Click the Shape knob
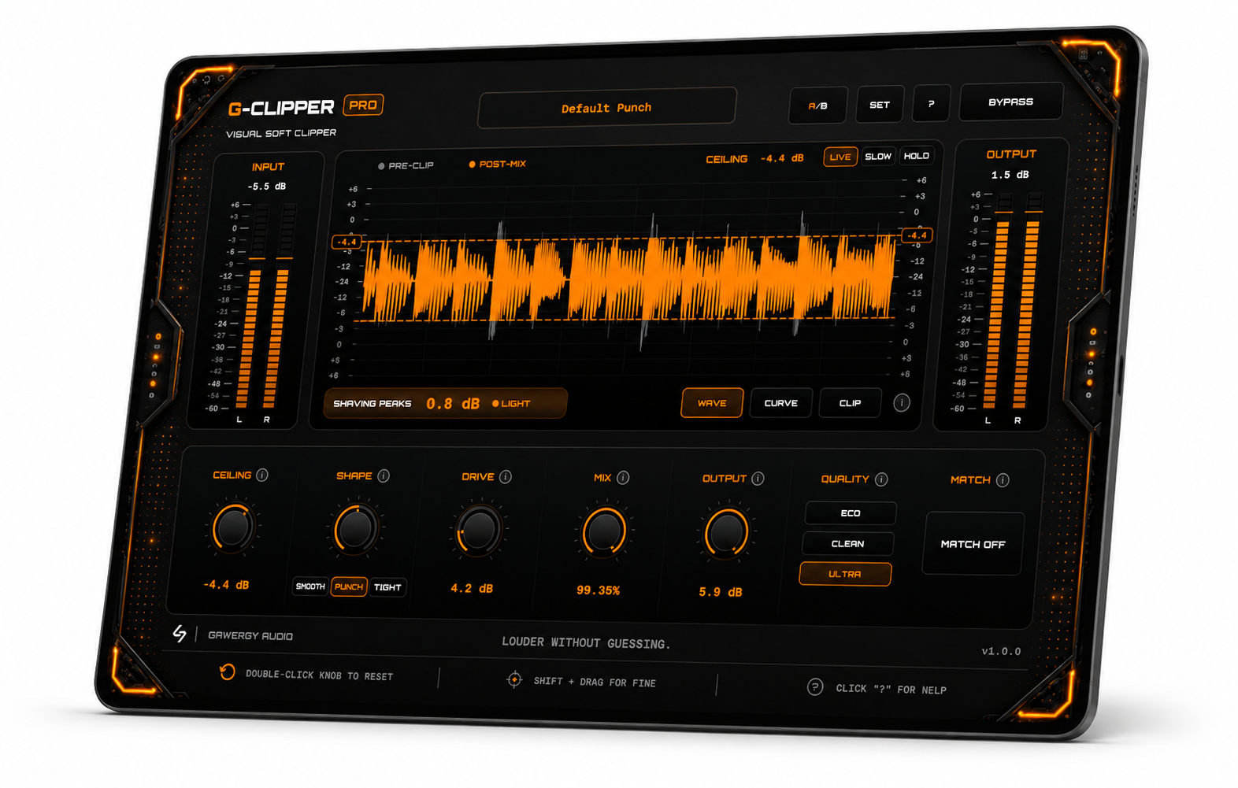Screen dimensions: 1238x788 coord(355,529)
